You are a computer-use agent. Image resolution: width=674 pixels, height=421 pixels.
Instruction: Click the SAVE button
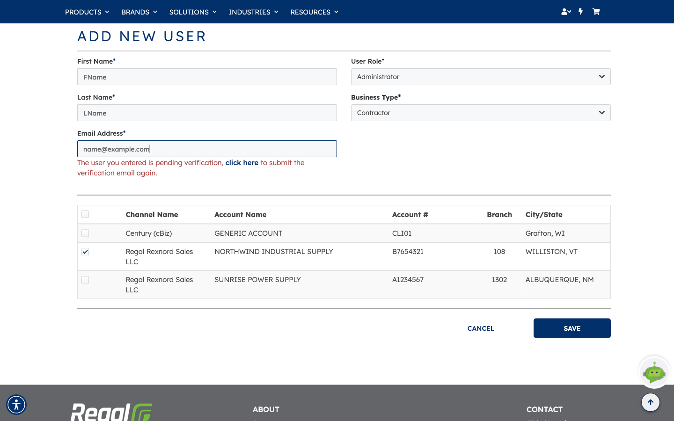pyautogui.click(x=572, y=328)
